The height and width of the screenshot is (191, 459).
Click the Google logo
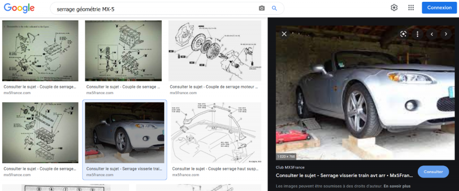(19, 8)
